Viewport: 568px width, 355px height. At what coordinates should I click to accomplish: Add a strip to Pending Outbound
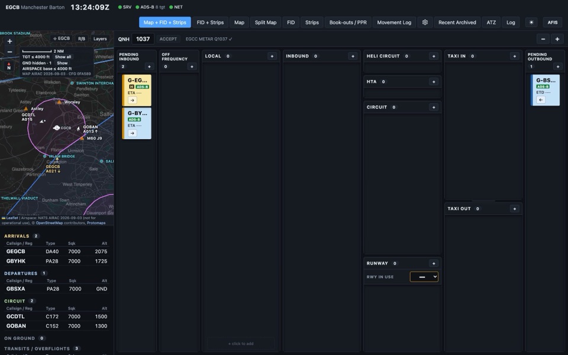coord(557,67)
